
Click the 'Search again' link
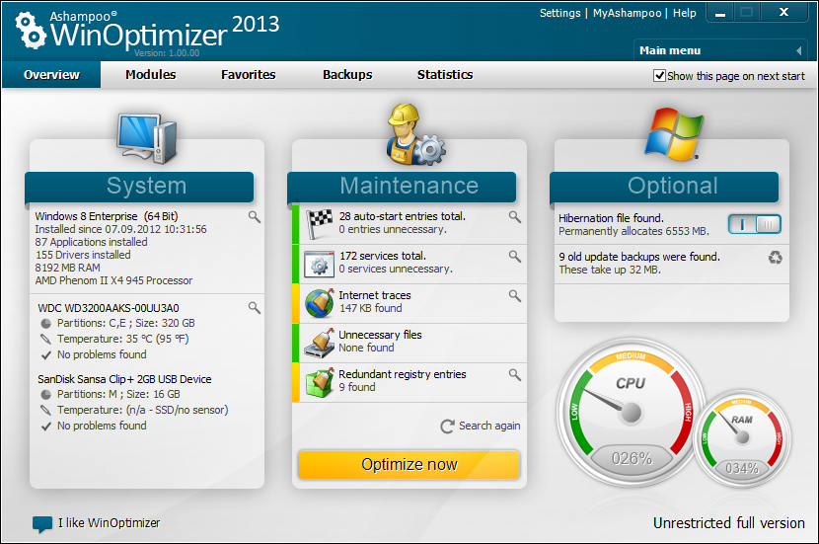pyautogui.click(x=489, y=426)
